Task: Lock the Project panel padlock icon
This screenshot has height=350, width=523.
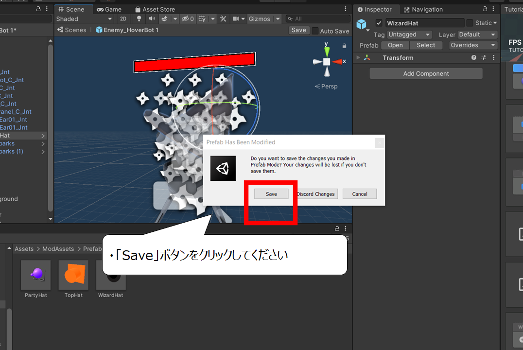Action: coord(337,228)
